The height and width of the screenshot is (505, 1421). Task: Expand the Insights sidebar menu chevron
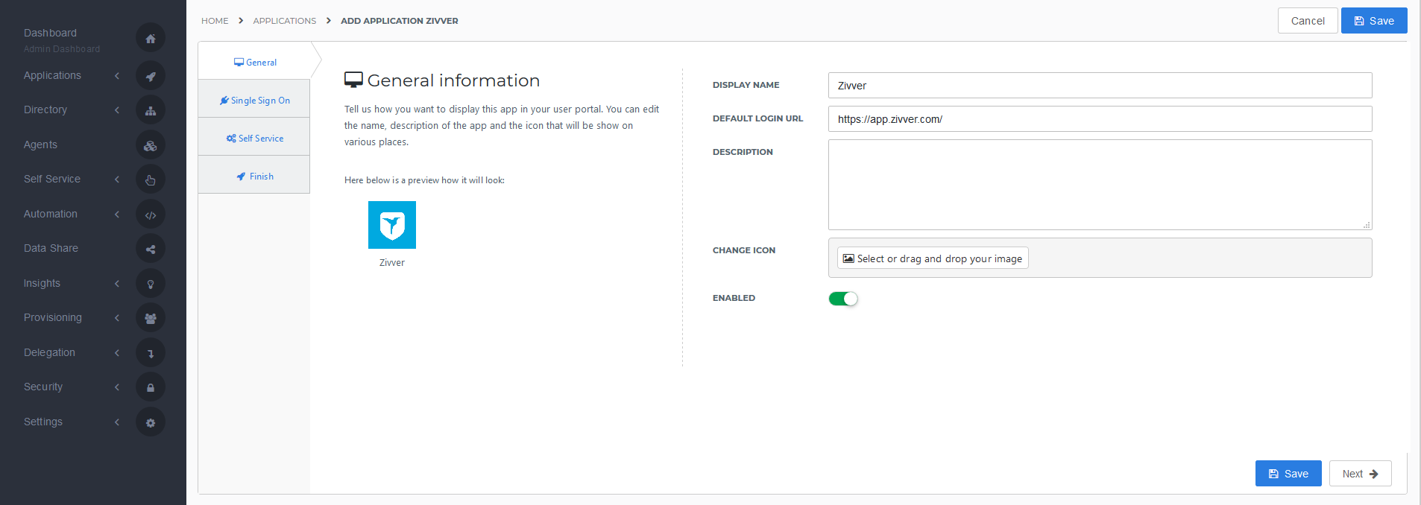pyautogui.click(x=117, y=284)
